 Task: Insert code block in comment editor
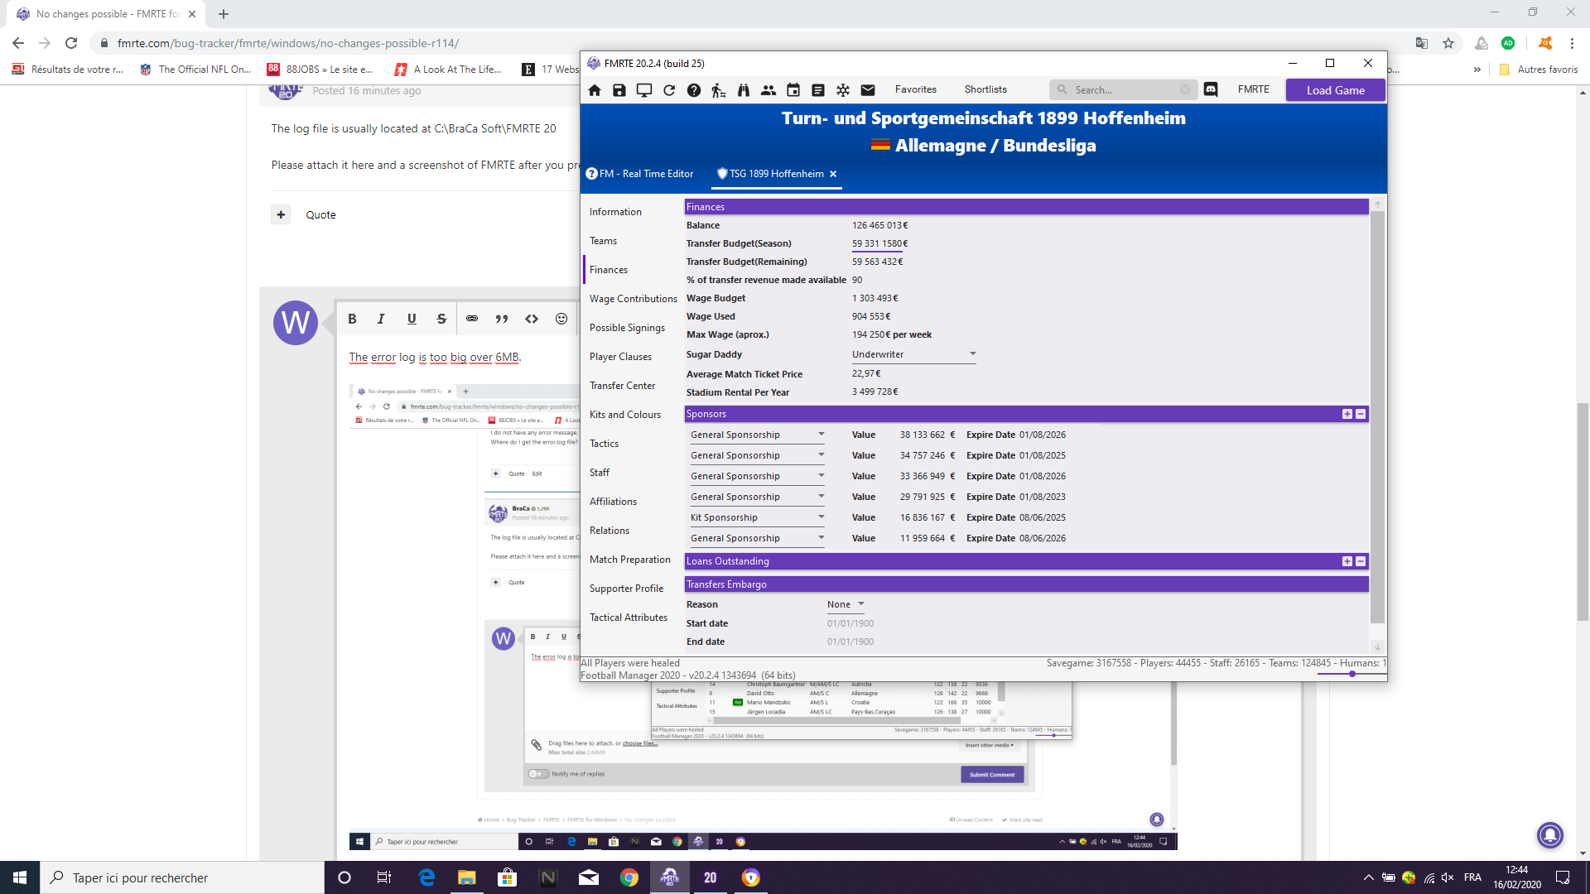pos(532,319)
